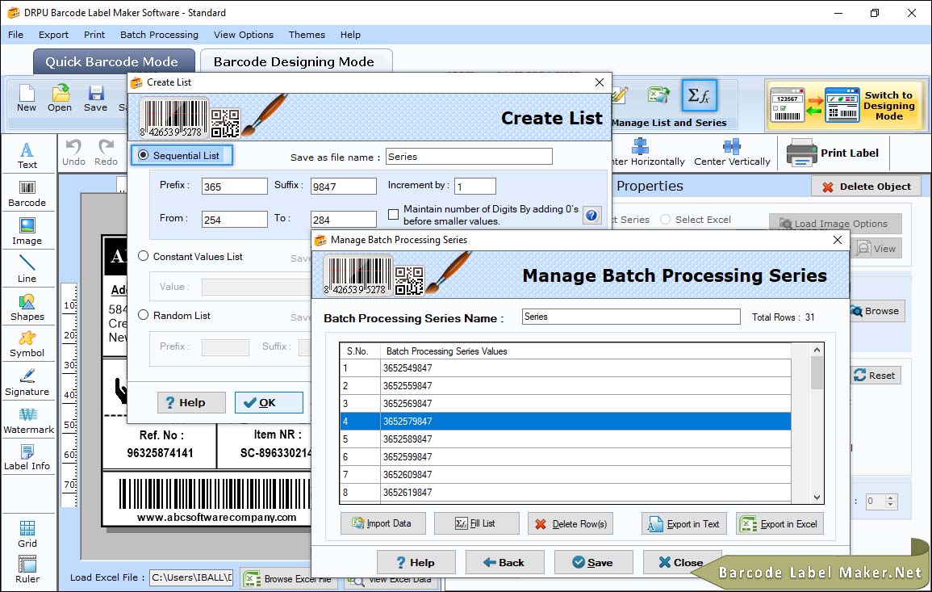Click the blue question mark help icon
The width and height of the screenshot is (932, 592).
coord(591,216)
